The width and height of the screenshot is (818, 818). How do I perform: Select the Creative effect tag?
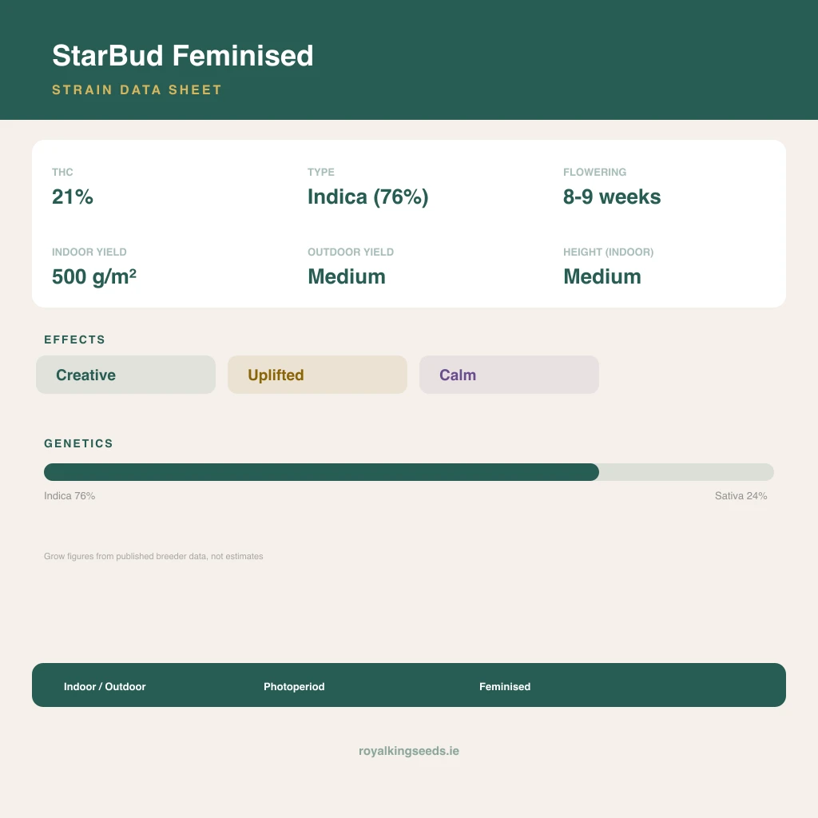(x=125, y=375)
